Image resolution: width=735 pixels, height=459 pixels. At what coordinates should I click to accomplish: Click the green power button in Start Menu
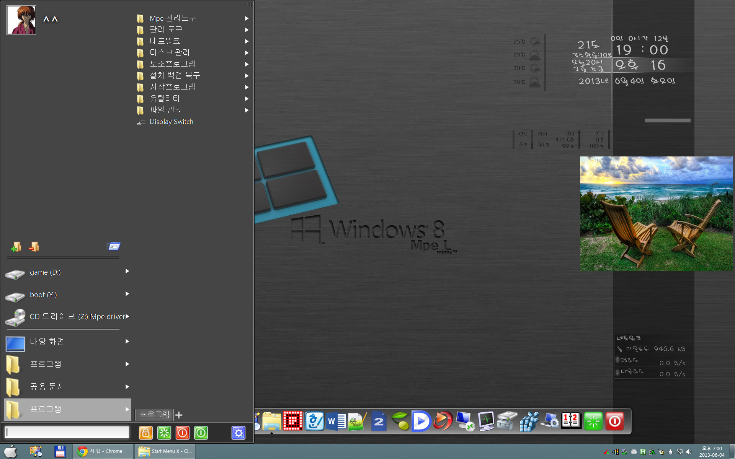click(x=201, y=433)
